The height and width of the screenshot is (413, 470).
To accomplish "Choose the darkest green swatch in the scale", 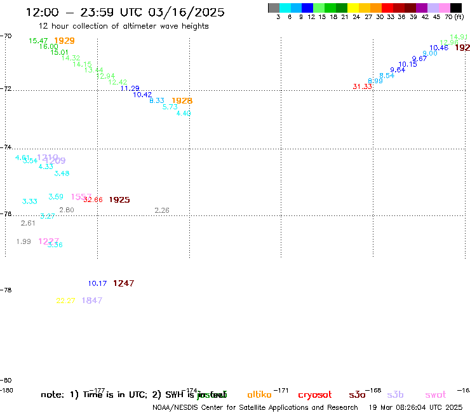I will point(342,8).
